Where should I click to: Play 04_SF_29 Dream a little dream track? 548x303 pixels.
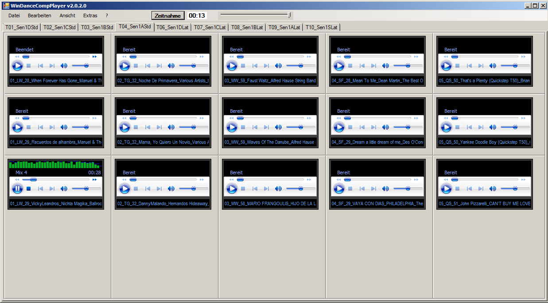point(339,127)
